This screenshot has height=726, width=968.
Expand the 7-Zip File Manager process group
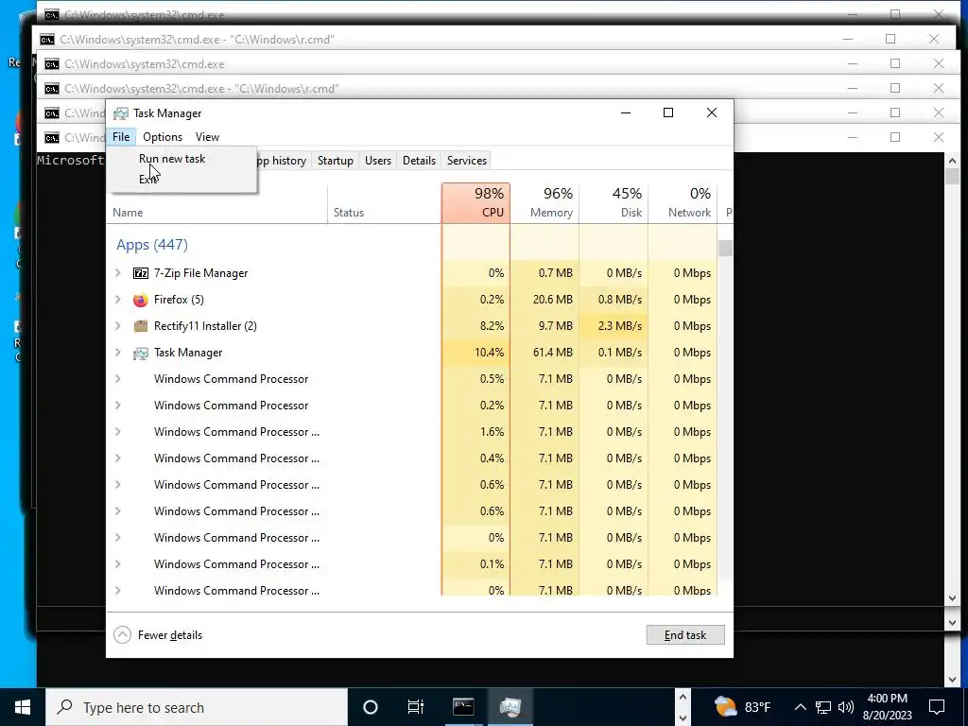[118, 273]
